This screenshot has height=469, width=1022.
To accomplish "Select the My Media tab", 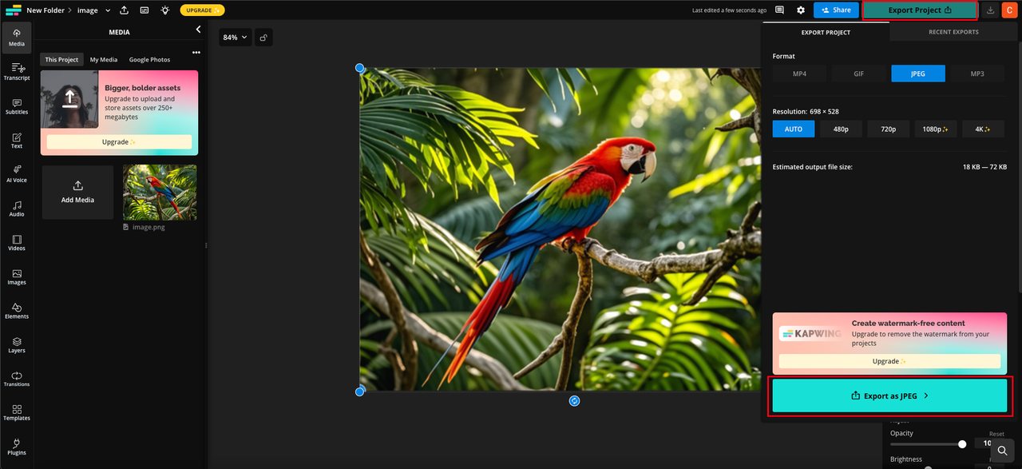I will (x=103, y=60).
